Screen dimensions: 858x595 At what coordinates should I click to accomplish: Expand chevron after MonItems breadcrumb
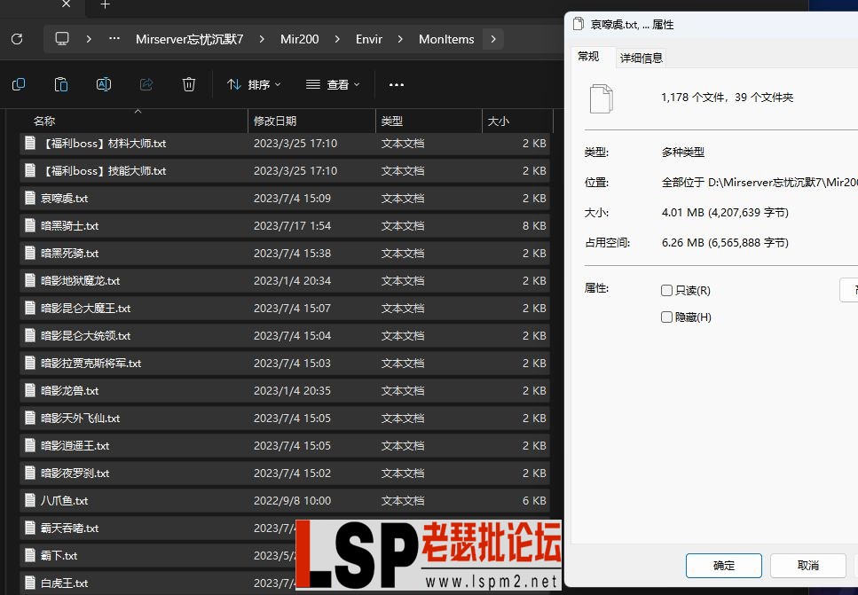[x=493, y=39]
